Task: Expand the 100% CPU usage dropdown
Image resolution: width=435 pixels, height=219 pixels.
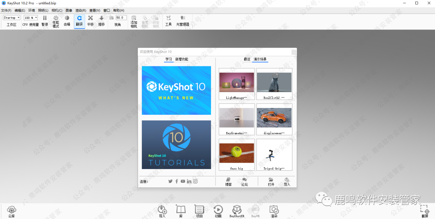Action: (x=31, y=18)
